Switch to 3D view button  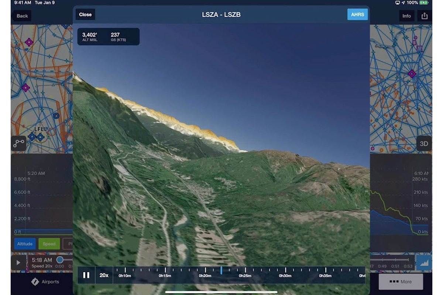424,143
